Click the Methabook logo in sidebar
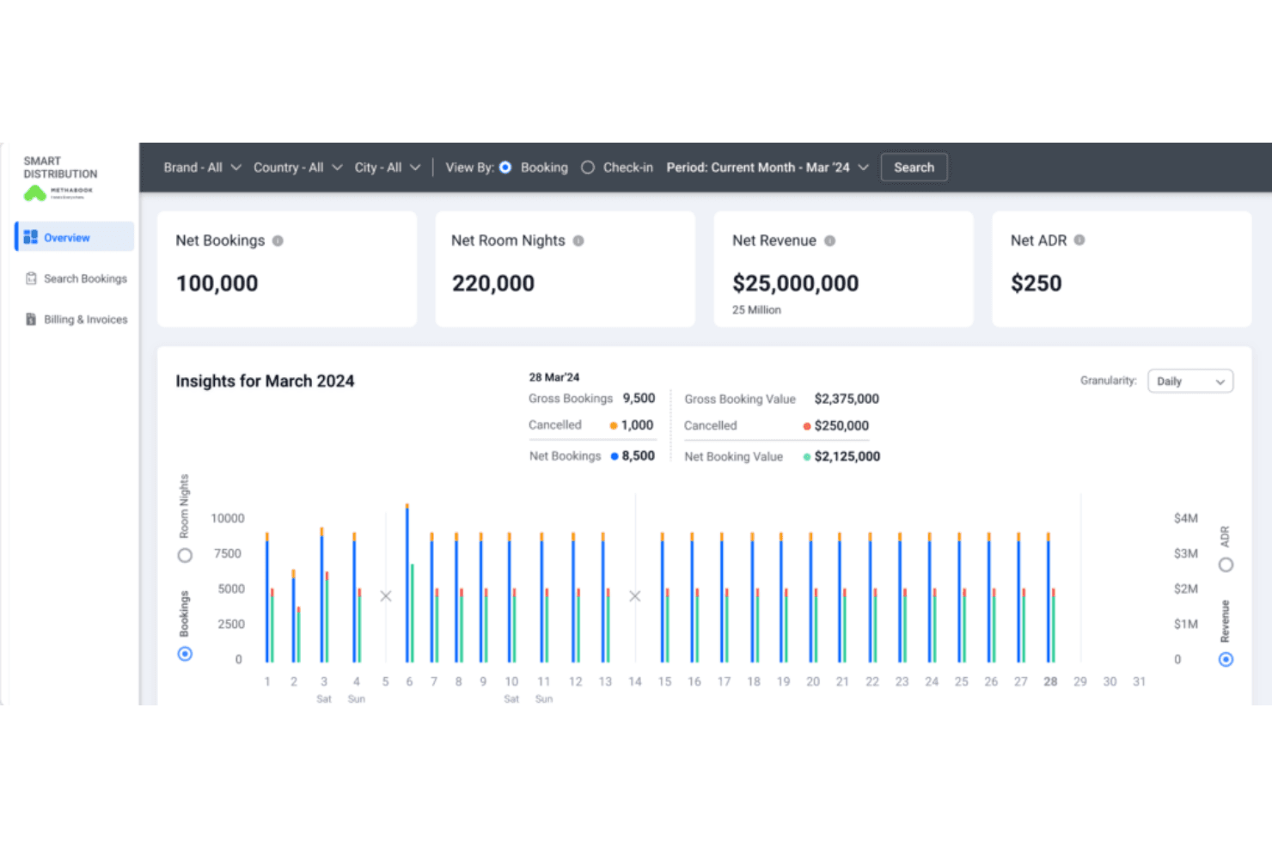The image size is (1272, 848). tap(58, 192)
